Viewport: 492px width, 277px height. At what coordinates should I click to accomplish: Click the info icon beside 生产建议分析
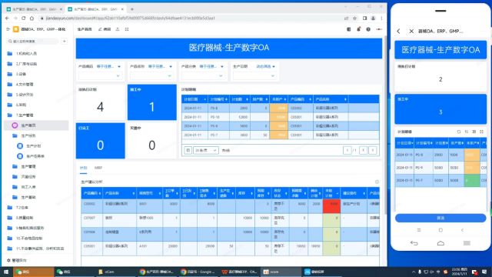tap(377, 182)
